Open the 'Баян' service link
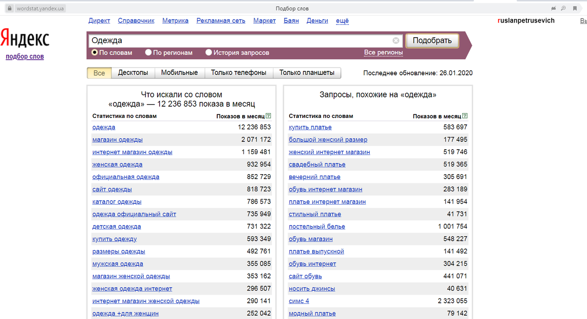 point(291,21)
